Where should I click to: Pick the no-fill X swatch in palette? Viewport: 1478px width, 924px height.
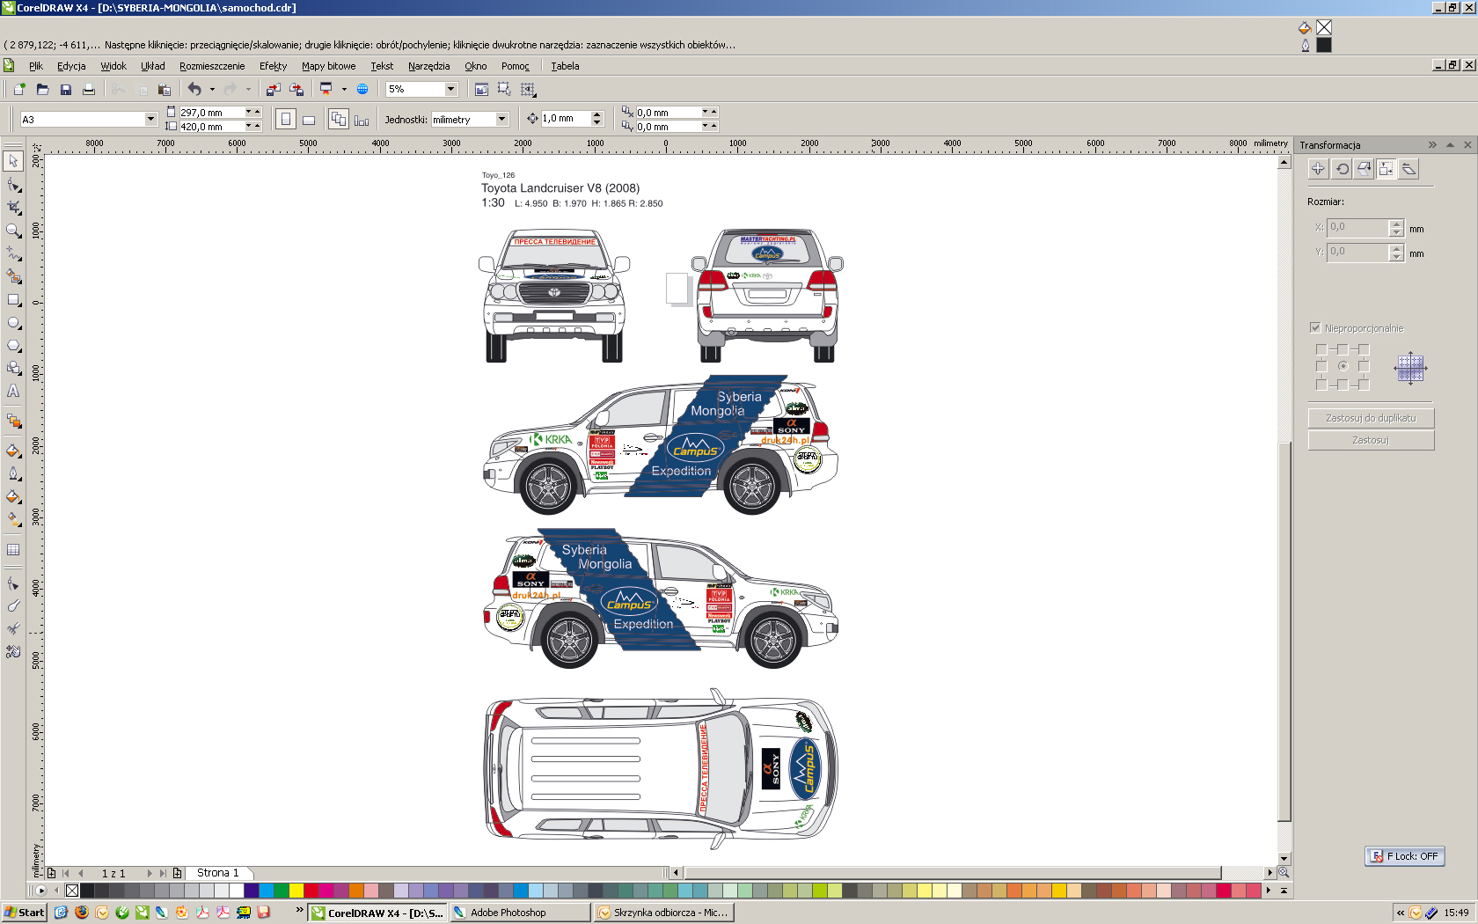[72, 891]
